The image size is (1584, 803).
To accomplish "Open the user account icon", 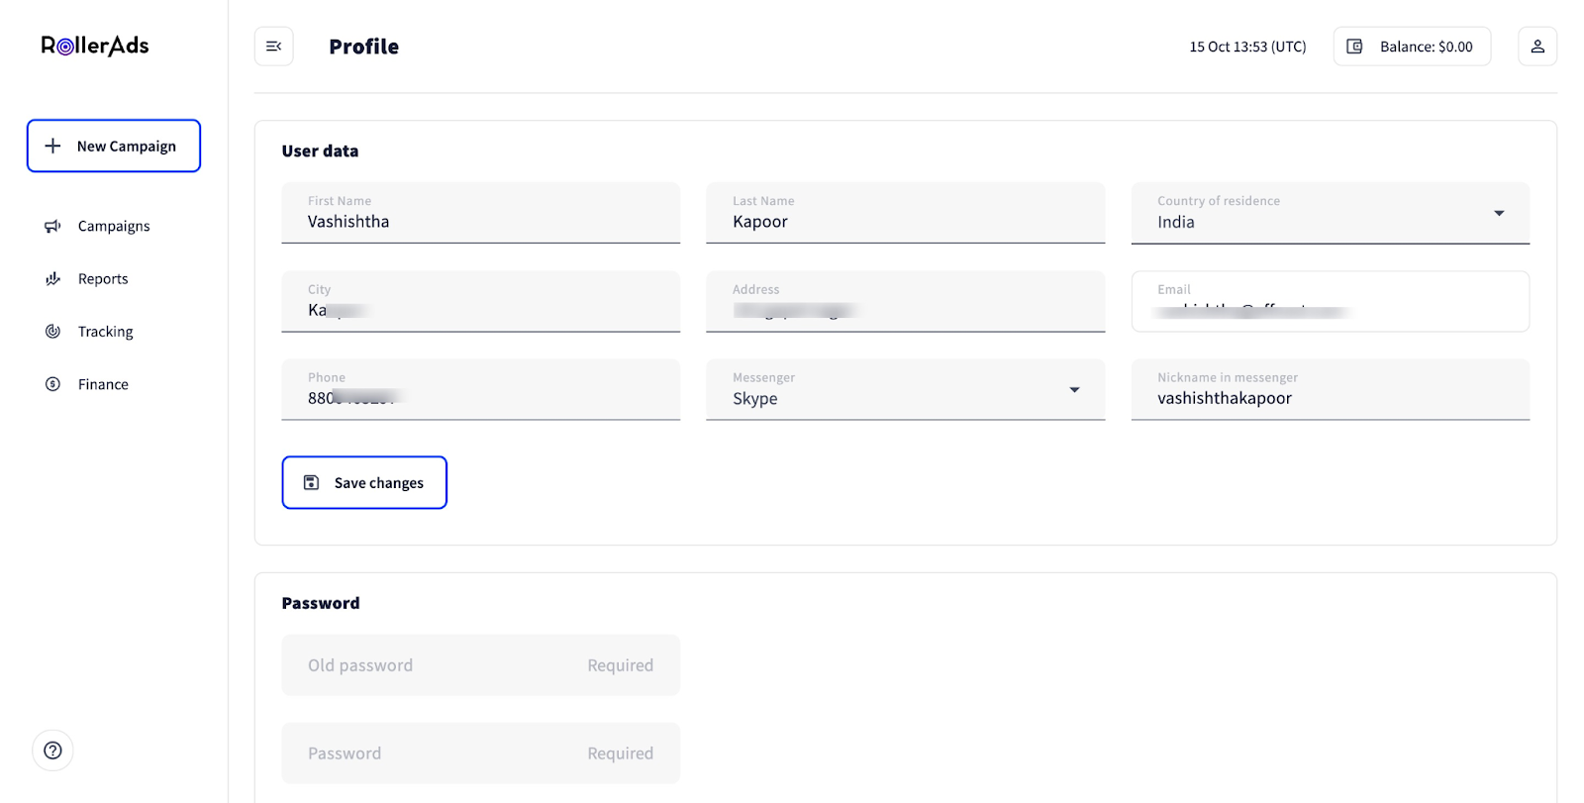I will [x=1536, y=47].
